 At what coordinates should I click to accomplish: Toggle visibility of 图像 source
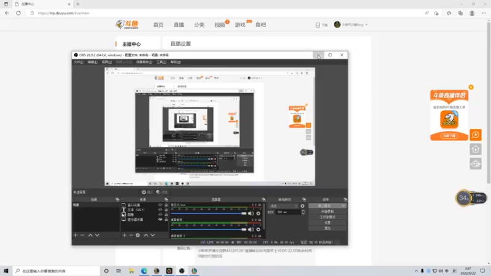[160, 215]
